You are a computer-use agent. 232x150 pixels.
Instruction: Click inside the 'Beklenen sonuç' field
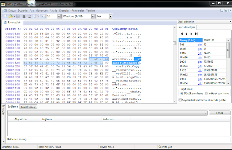coord(129,139)
